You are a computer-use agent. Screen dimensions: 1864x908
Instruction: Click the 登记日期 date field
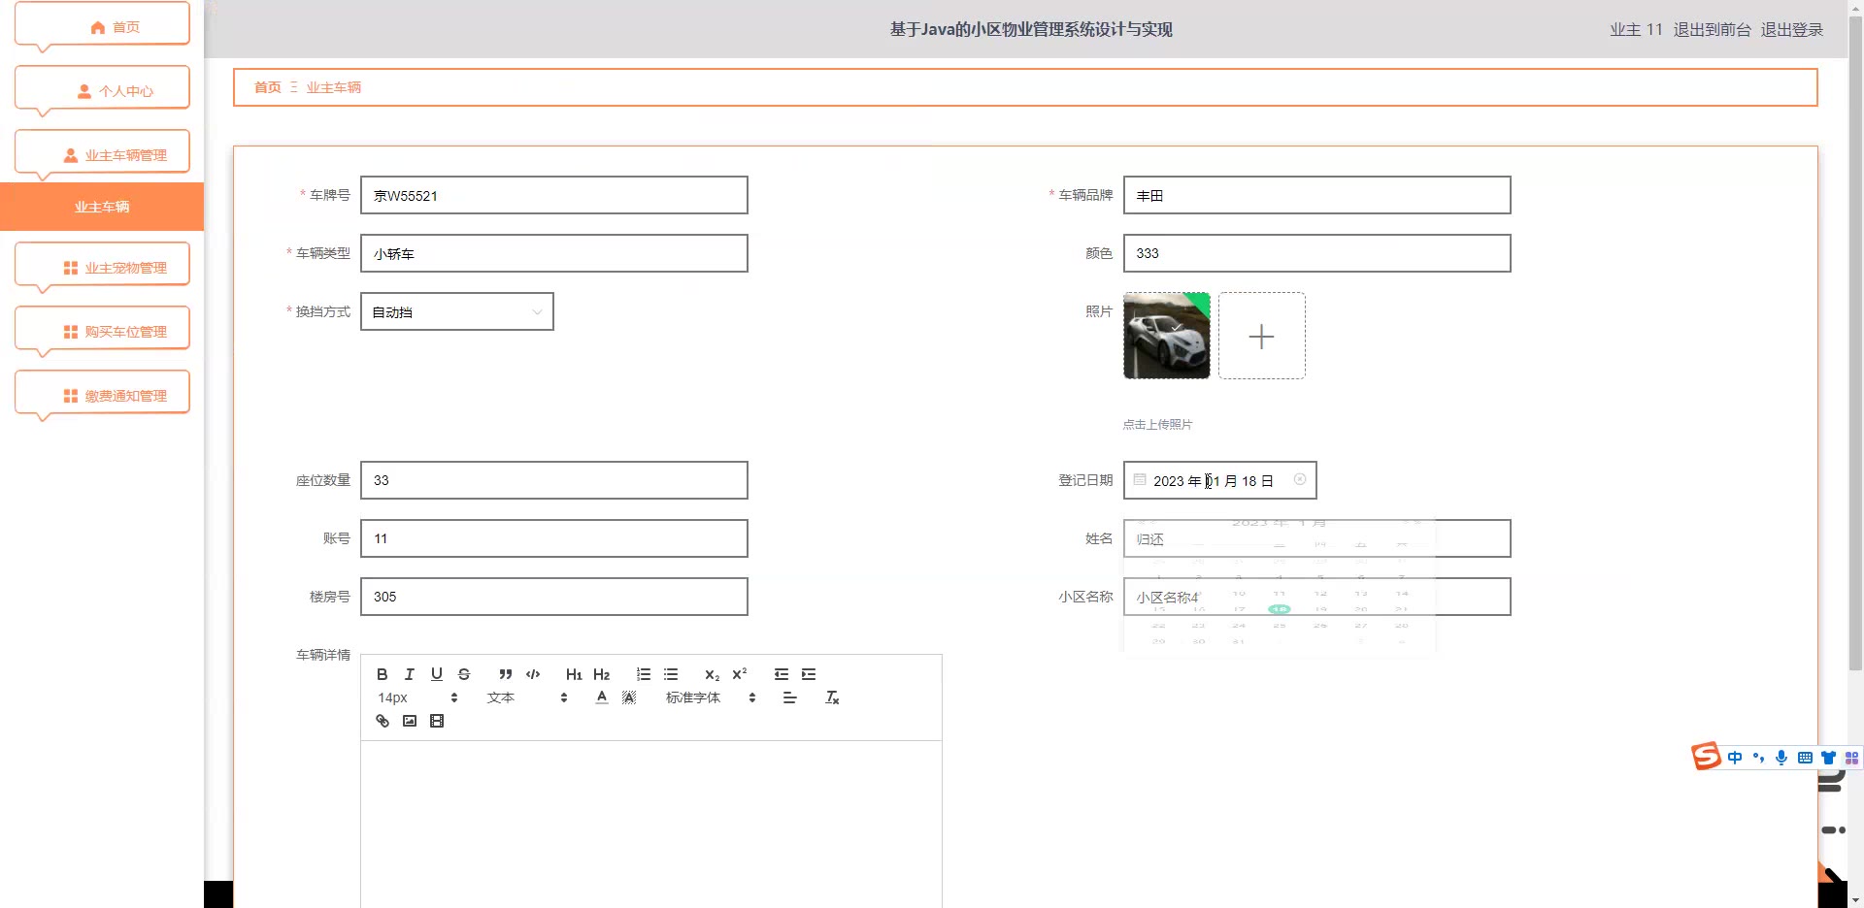click(1219, 480)
